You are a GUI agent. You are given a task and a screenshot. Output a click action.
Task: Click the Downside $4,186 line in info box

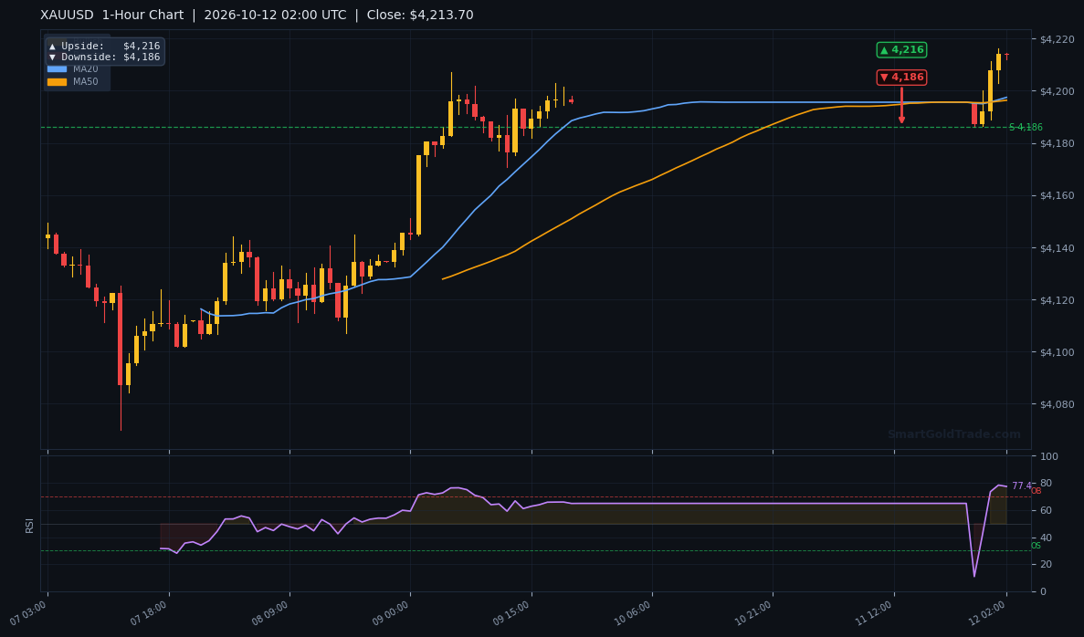(104, 57)
